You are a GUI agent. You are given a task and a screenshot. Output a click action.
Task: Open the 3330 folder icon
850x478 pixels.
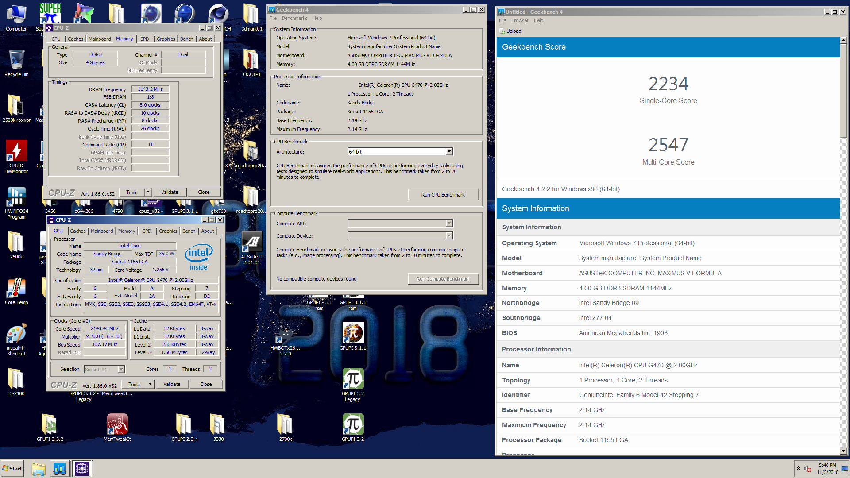(x=218, y=428)
